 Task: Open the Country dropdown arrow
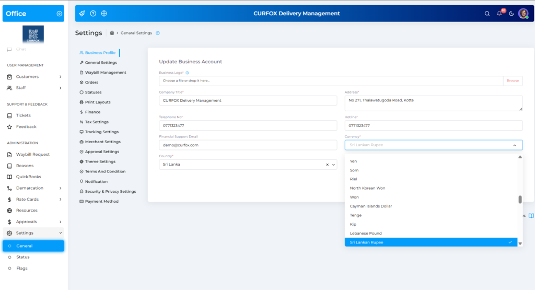tap(334, 165)
